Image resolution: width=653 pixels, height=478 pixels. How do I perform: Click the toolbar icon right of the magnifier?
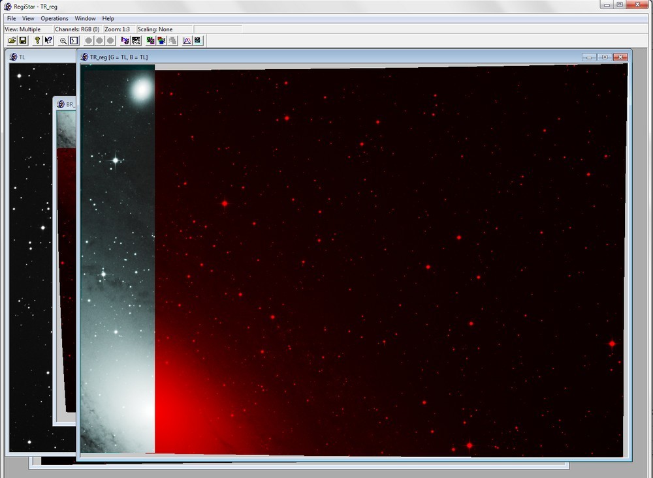coord(74,40)
